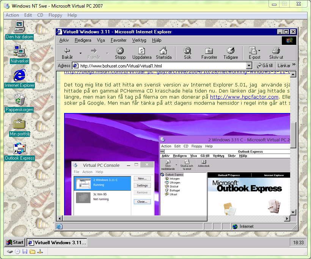The height and width of the screenshot is (259, 311).
Task: Click the address URL field
Action: coord(162,66)
